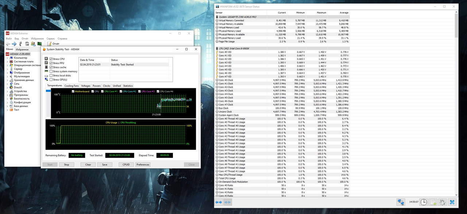This screenshot has width=467, height=214.
Task: Switch to the Statistics tab
Action: click(128, 86)
